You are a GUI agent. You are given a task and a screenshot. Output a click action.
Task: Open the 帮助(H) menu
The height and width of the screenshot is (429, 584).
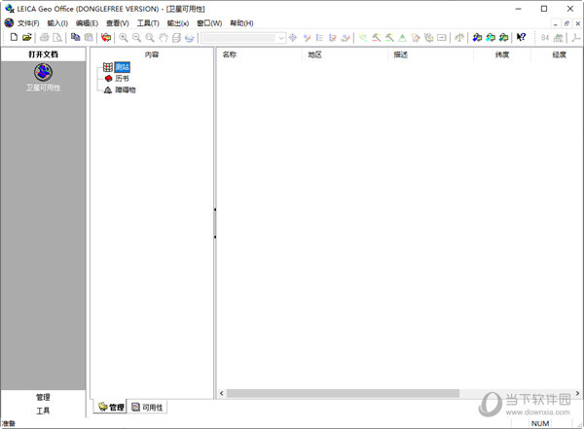241,23
